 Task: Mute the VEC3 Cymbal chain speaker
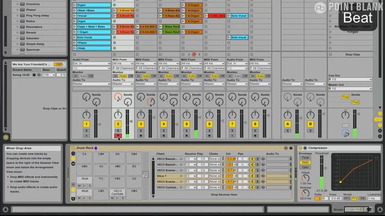[253, 187]
